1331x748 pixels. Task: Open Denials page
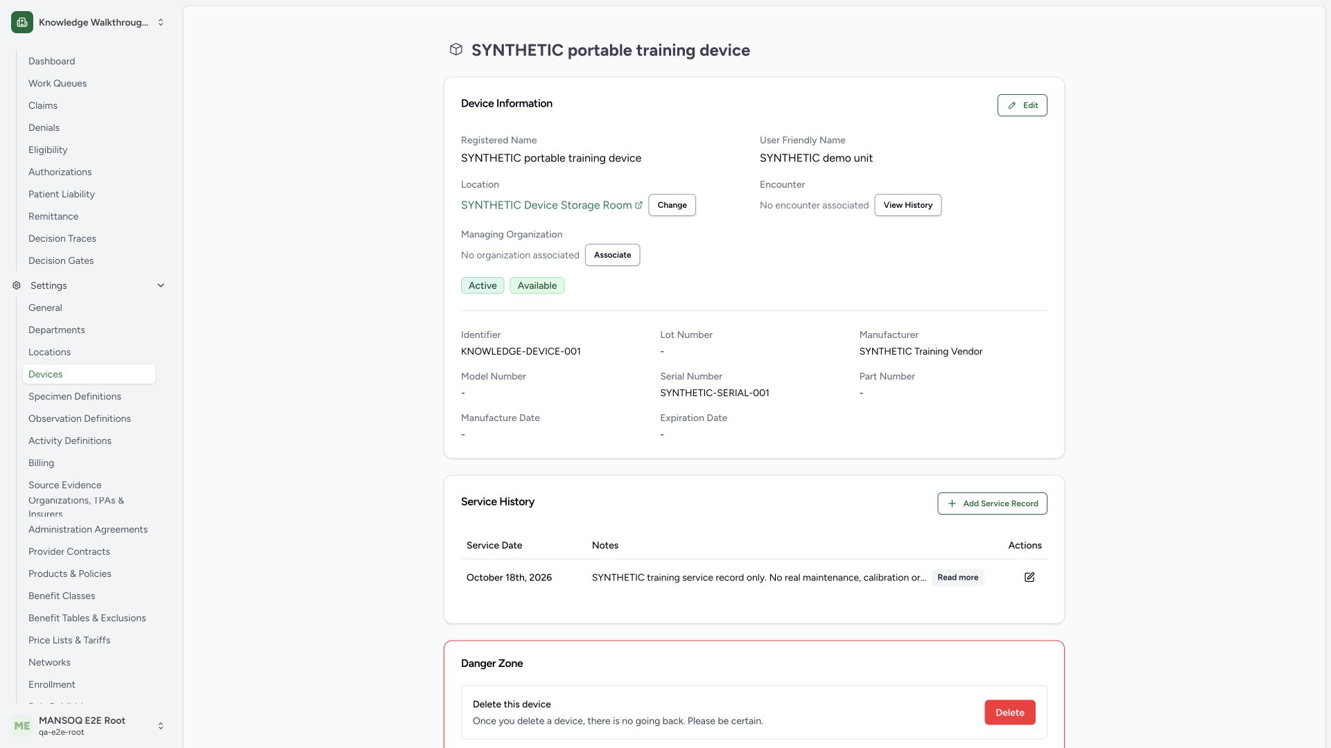(44, 127)
